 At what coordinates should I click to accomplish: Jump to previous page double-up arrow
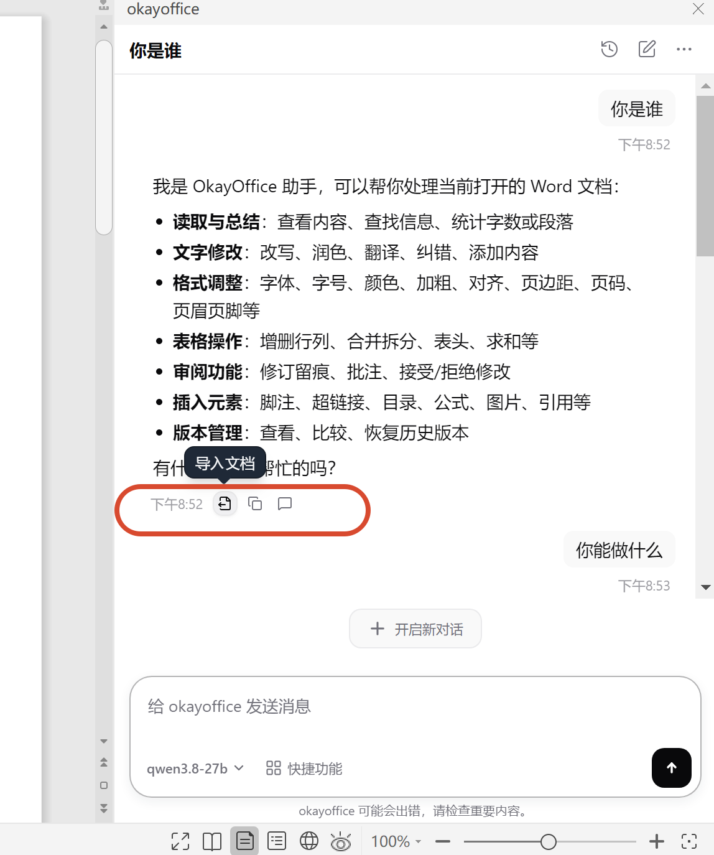tap(104, 762)
